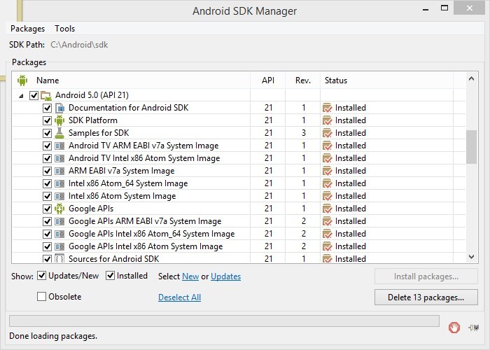Click the Deselect All link
Image resolution: width=490 pixels, height=350 pixels.
point(179,297)
